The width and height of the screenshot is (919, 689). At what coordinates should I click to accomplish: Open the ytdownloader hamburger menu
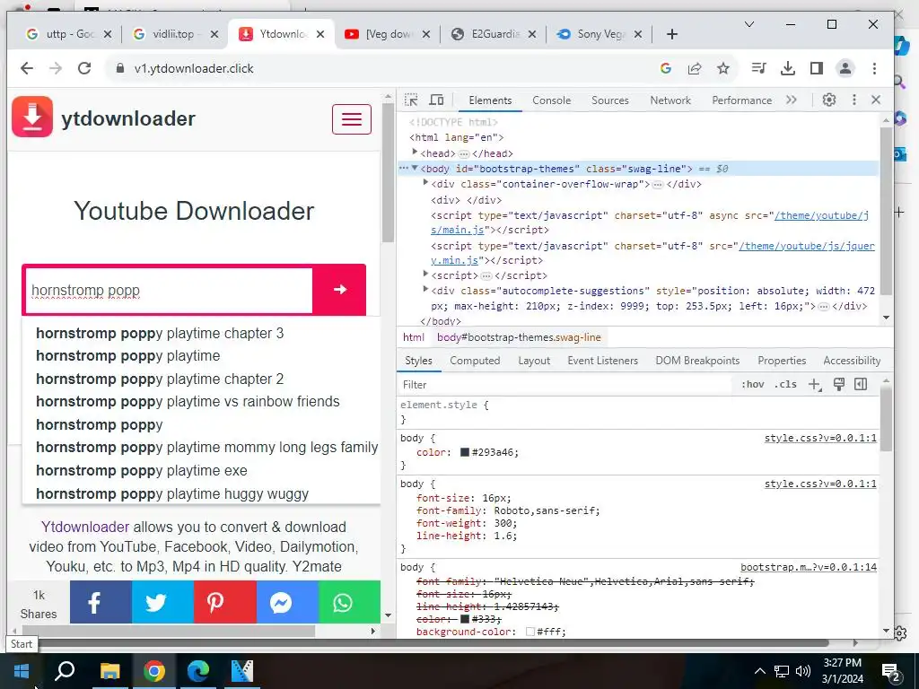(x=352, y=119)
